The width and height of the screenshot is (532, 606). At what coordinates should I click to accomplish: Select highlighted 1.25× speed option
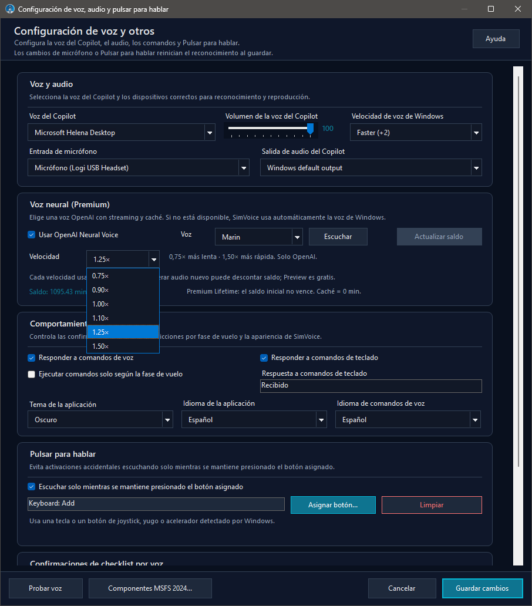(123, 332)
